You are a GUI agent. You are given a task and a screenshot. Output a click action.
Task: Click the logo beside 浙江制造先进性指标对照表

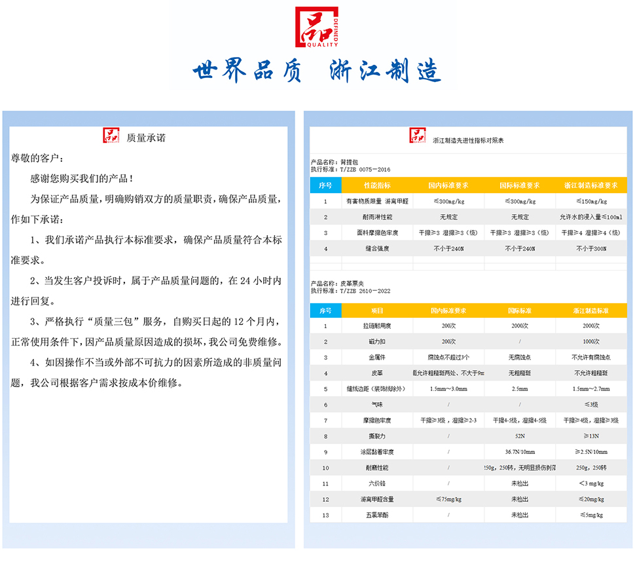pos(418,136)
